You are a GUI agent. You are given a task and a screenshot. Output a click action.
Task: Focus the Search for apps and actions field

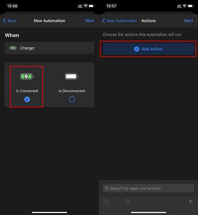coord(148,188)
